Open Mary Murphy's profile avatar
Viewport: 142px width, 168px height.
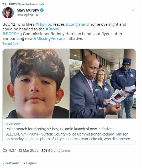tap(8, 13)
